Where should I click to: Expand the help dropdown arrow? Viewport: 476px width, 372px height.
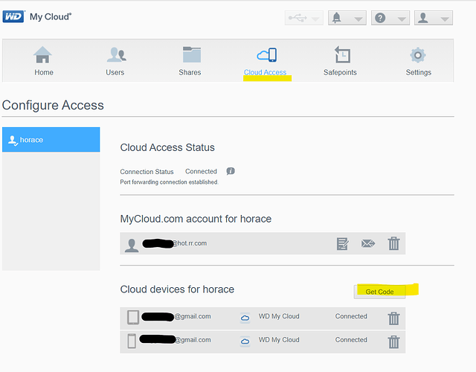402,19
